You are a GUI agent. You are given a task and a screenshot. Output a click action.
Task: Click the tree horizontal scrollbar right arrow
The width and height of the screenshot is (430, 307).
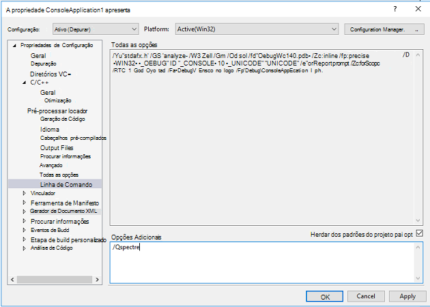click(x=97, y=280)
